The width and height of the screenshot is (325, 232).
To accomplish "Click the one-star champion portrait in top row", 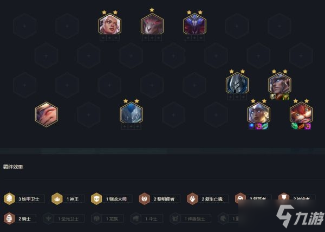I will coord(152,24).
